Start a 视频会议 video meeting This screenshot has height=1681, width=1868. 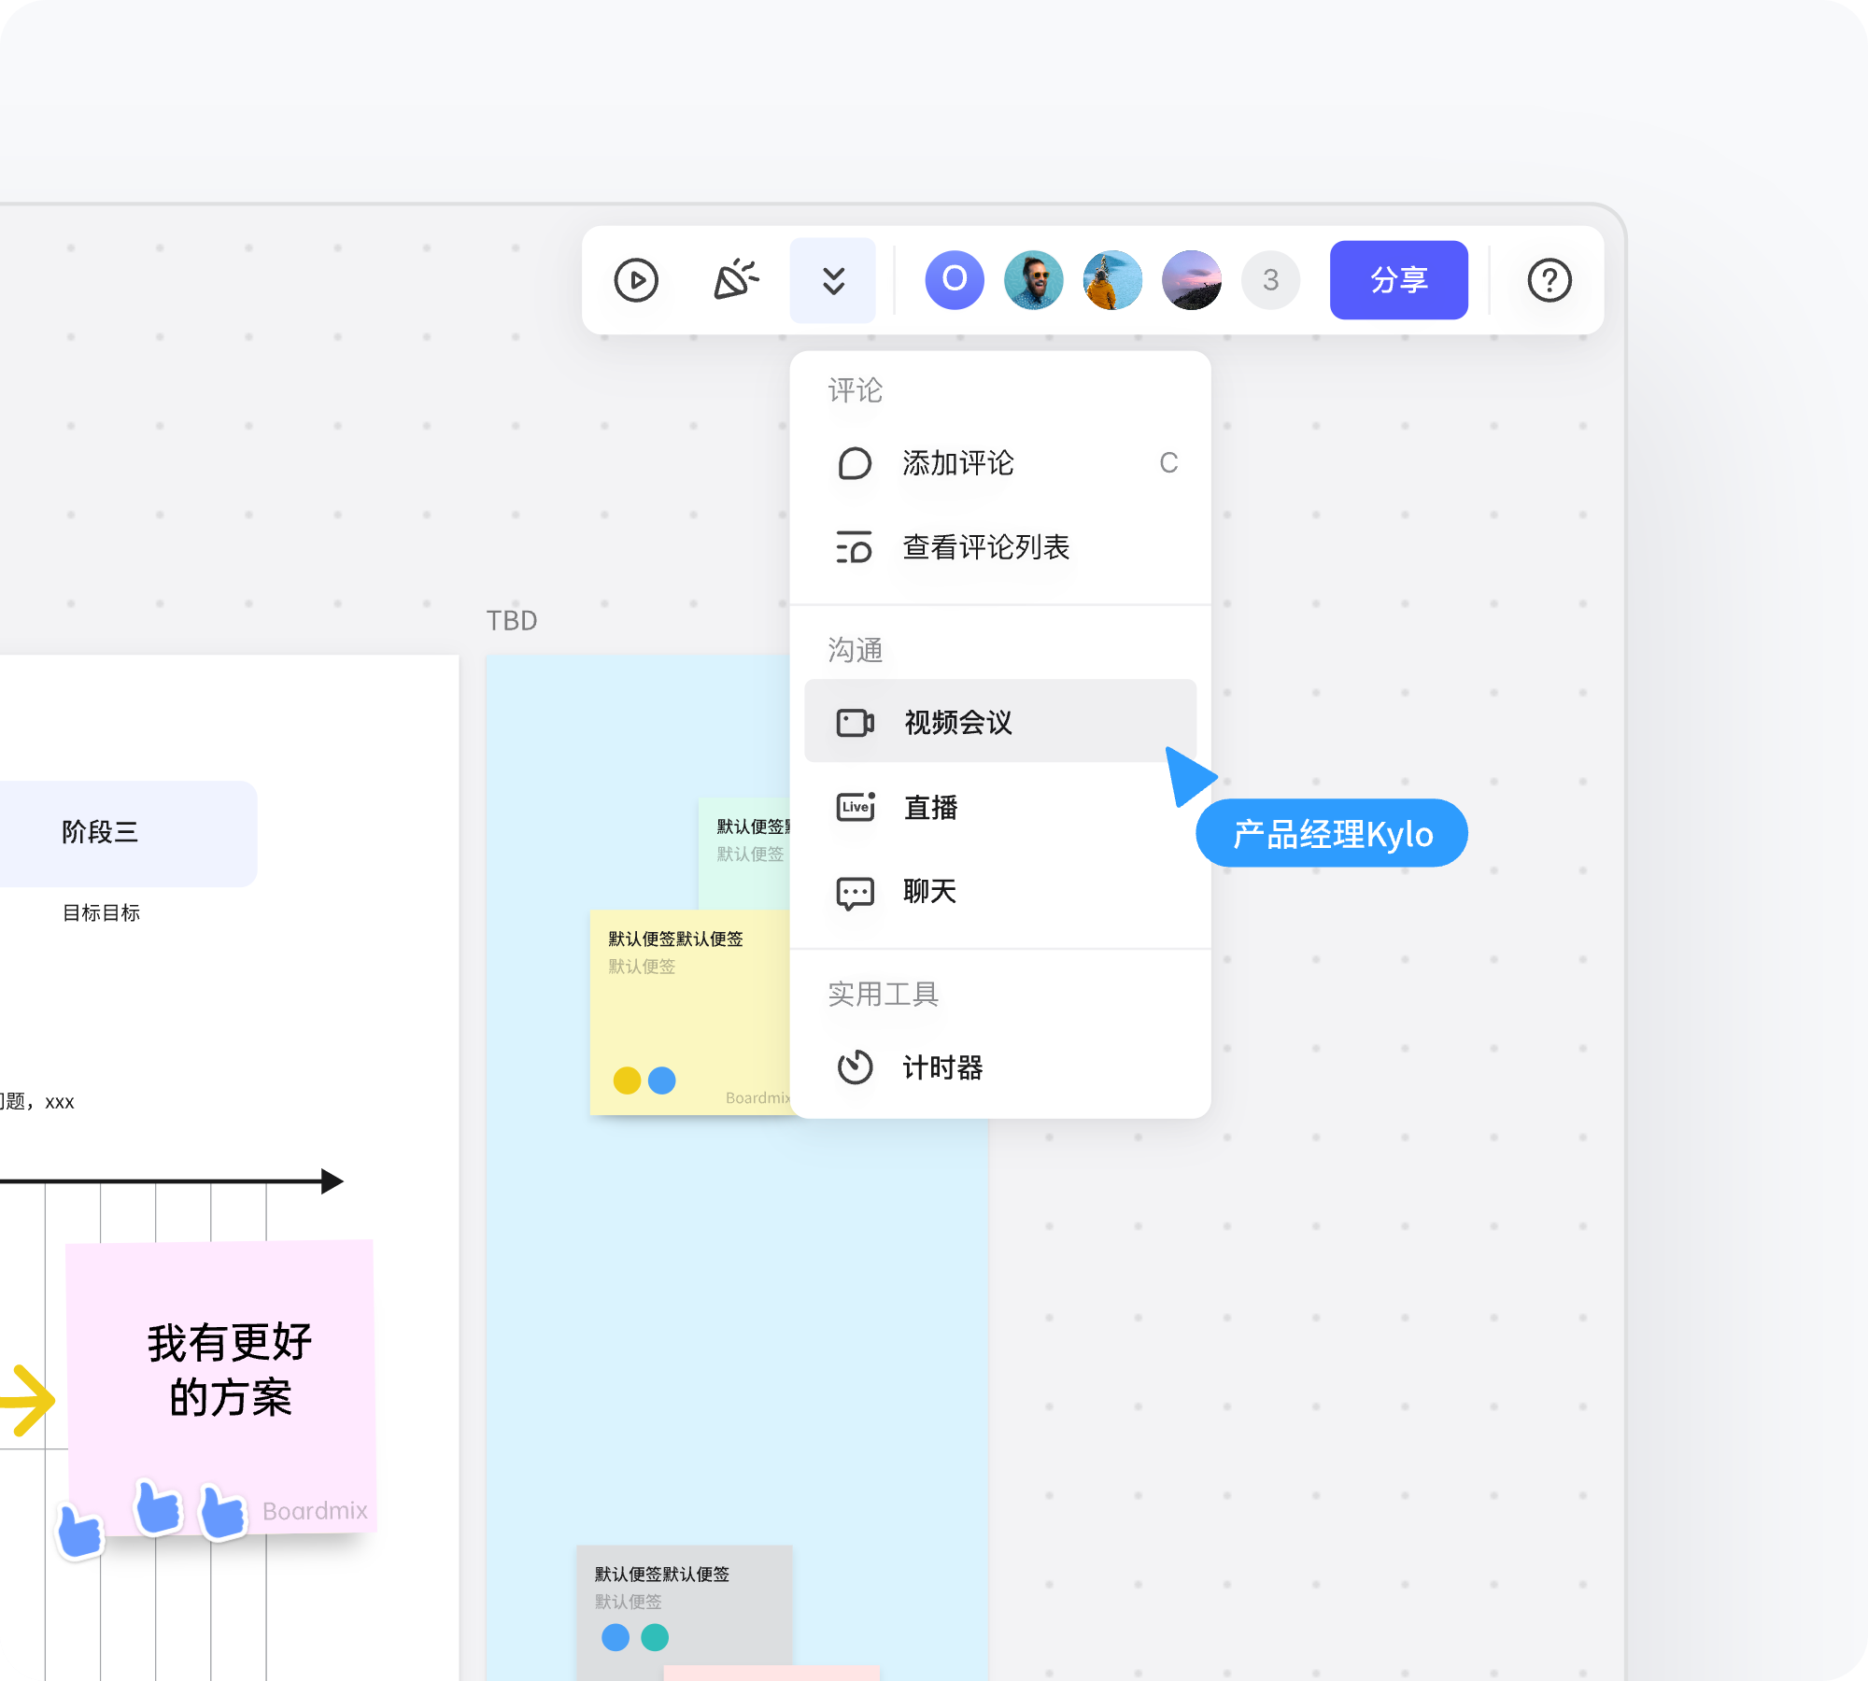point(1000,721)
